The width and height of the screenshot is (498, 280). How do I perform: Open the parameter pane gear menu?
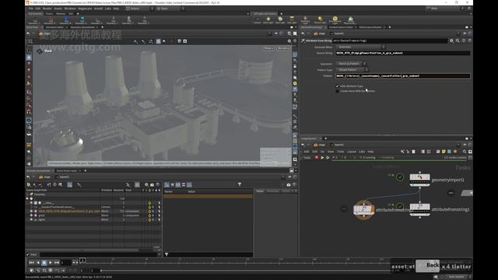click(451, 40)
